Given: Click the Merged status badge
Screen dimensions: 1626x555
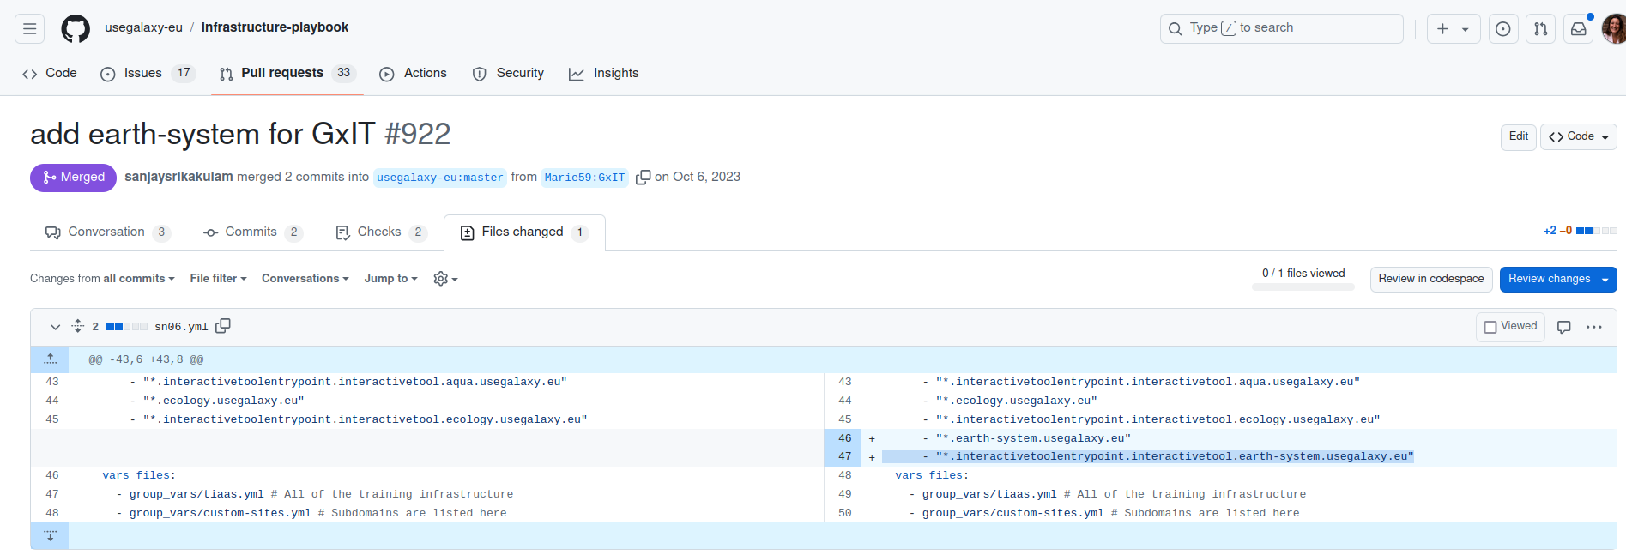Looking at the screenshot, I should pyautogui.click(x=73, y=178).
